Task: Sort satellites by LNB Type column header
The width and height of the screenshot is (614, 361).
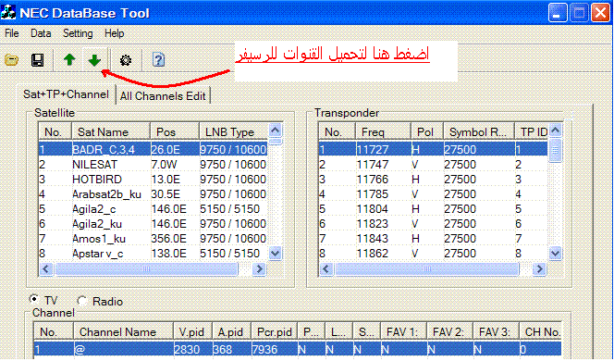Action: 234,131
